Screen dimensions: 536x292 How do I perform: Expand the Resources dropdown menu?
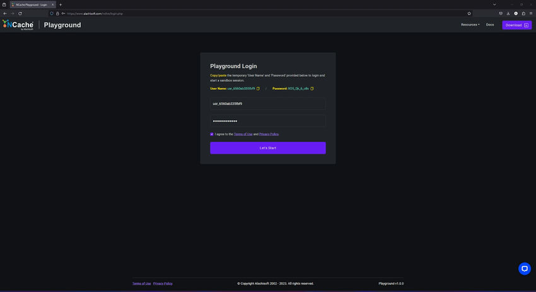point(470,25)
